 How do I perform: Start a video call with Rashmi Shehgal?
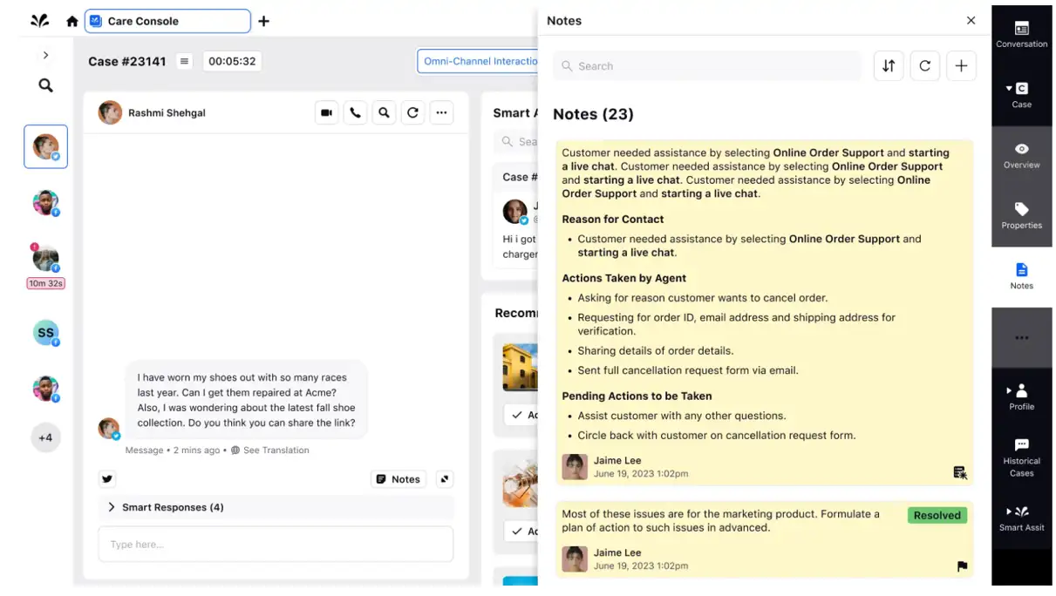(x=327, y=112)
